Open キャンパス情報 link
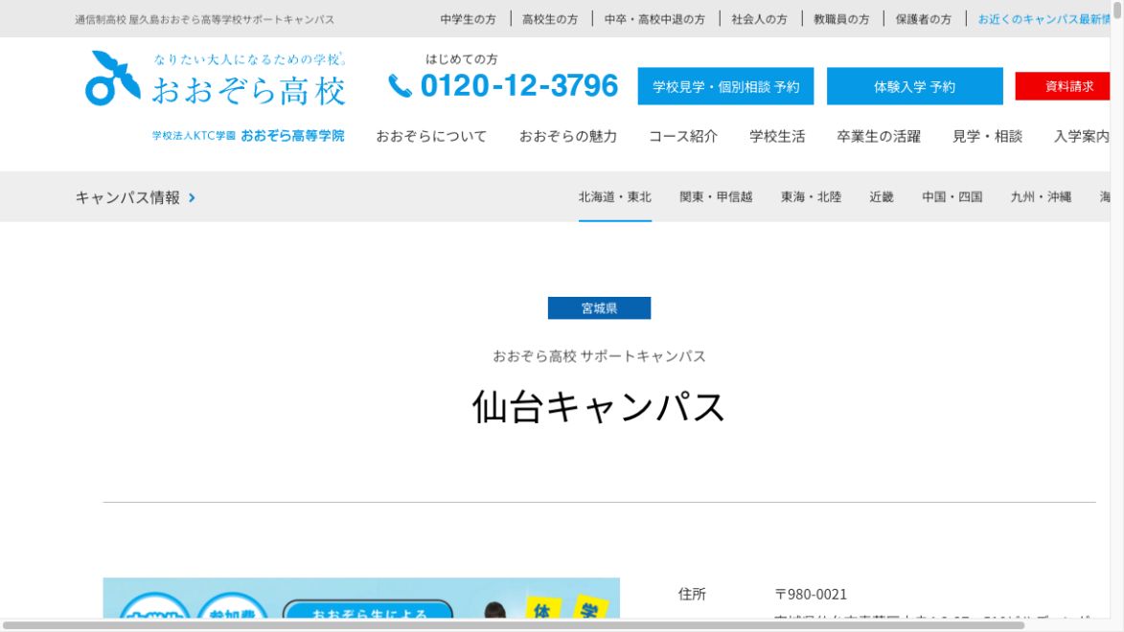This screenshot has width=1124, height=632. coord(127,198)
